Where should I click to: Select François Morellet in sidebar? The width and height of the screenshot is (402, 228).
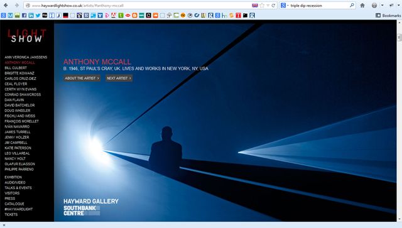(x=21, y=121)
